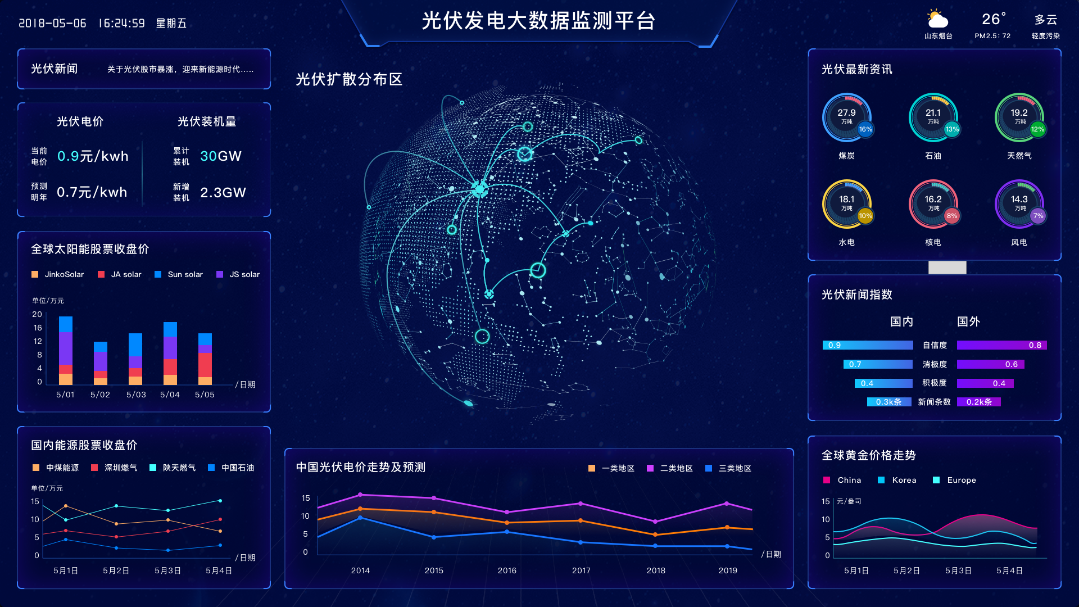Click the 16% badge on coal gauge
Image resolution: width=1079 pixels, height=607 pixels.
865,129
